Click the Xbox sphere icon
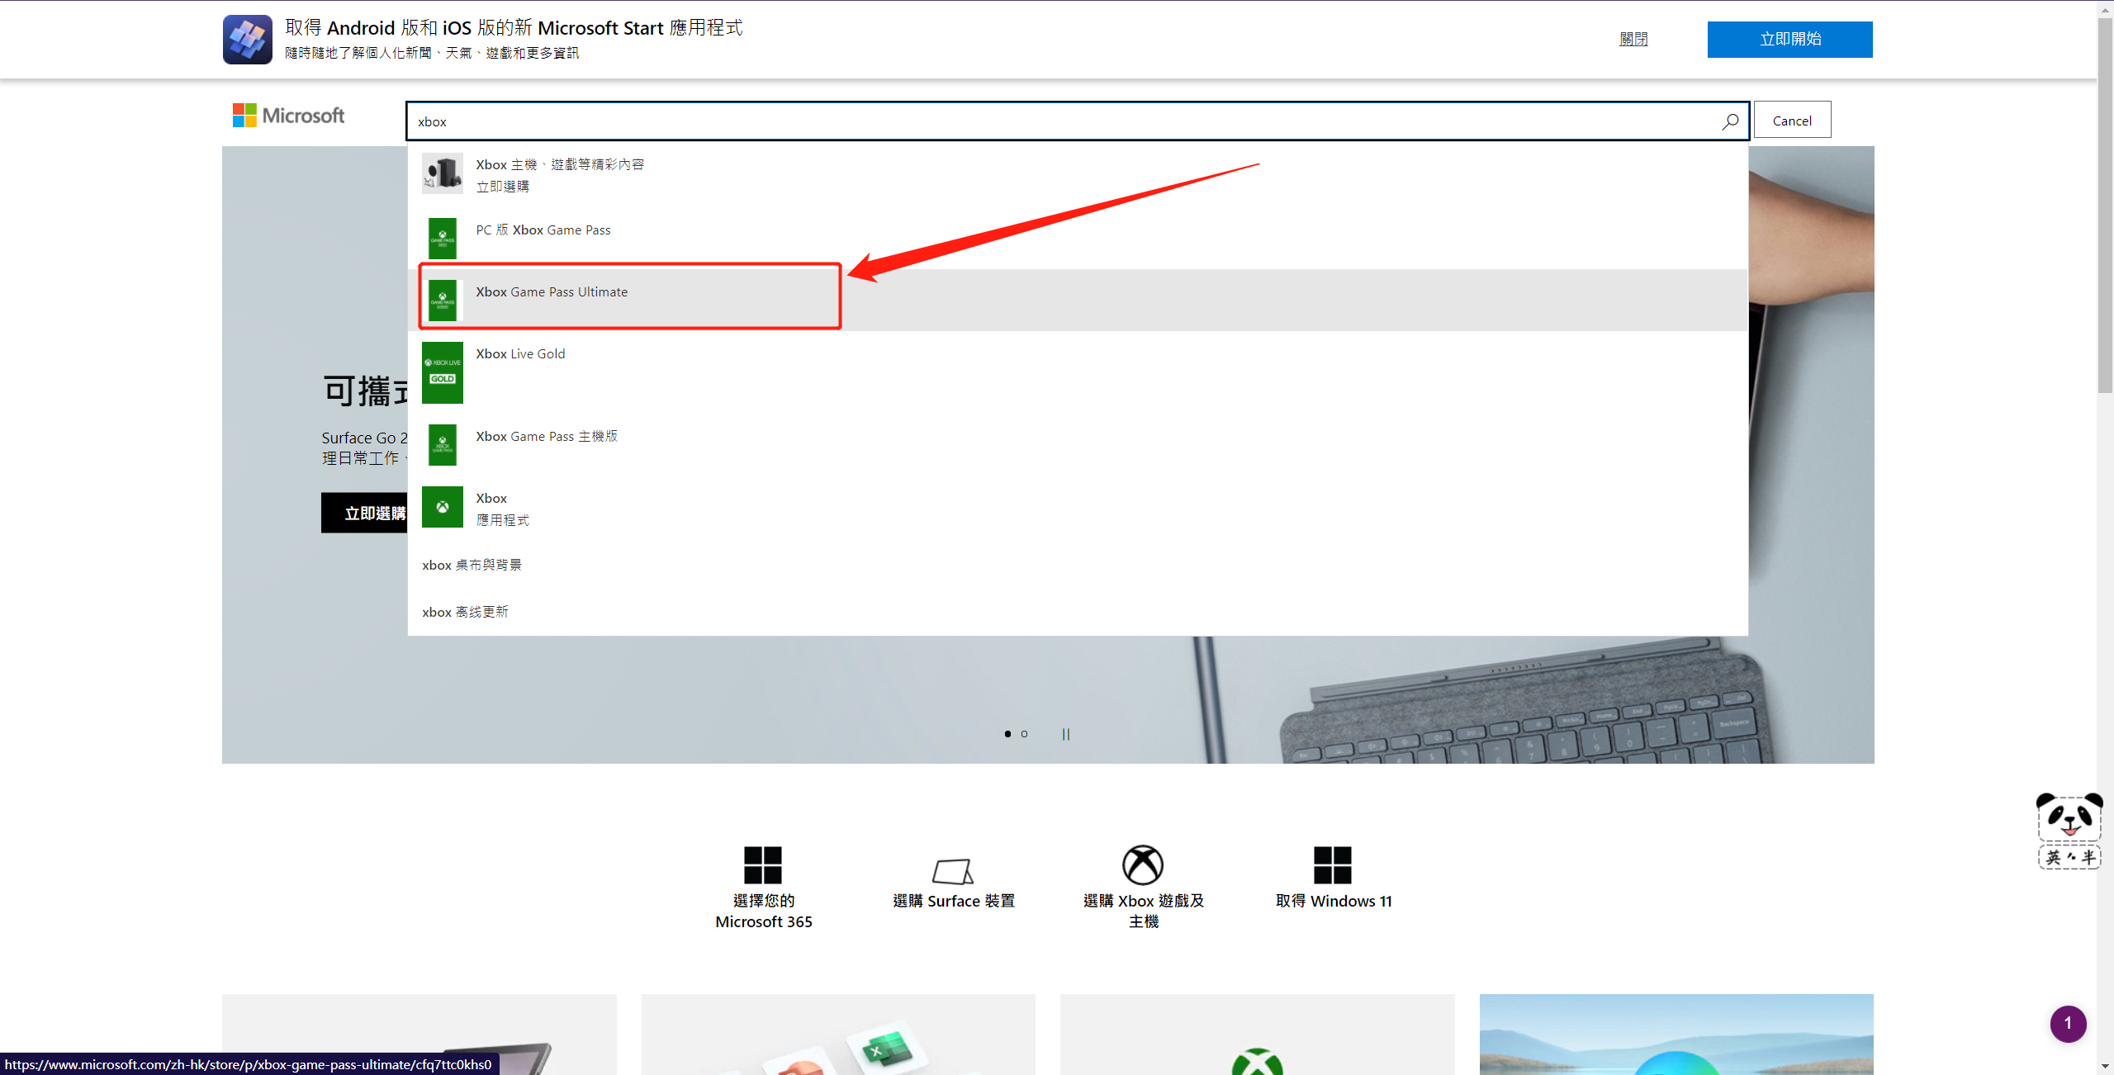This screenshot has width=2114, height=1075. (1143, 865)
